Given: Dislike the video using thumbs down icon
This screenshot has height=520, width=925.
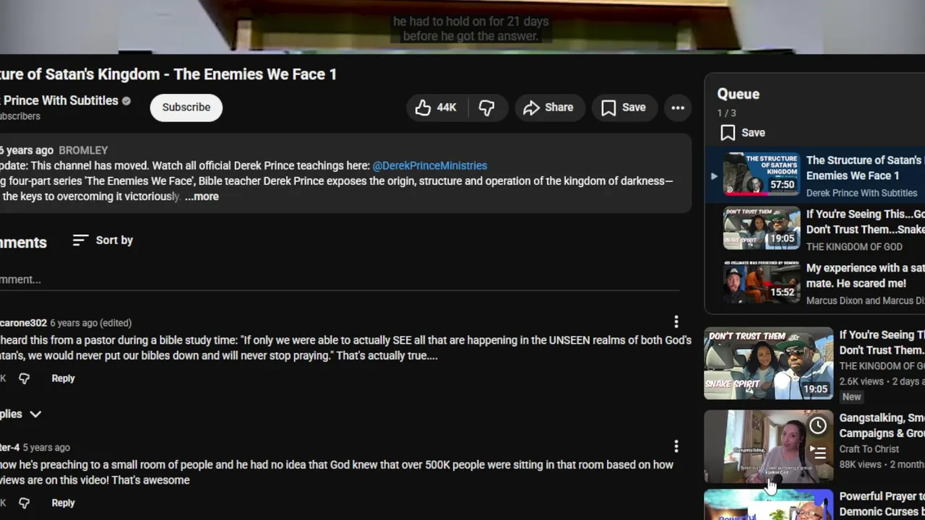Looking at the screenshot, I should [x=487, y=108].
